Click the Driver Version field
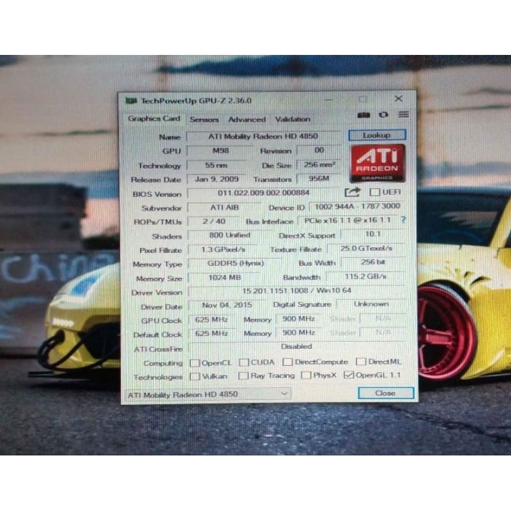This screenshot has width=511, height=511. coord(297,291)
